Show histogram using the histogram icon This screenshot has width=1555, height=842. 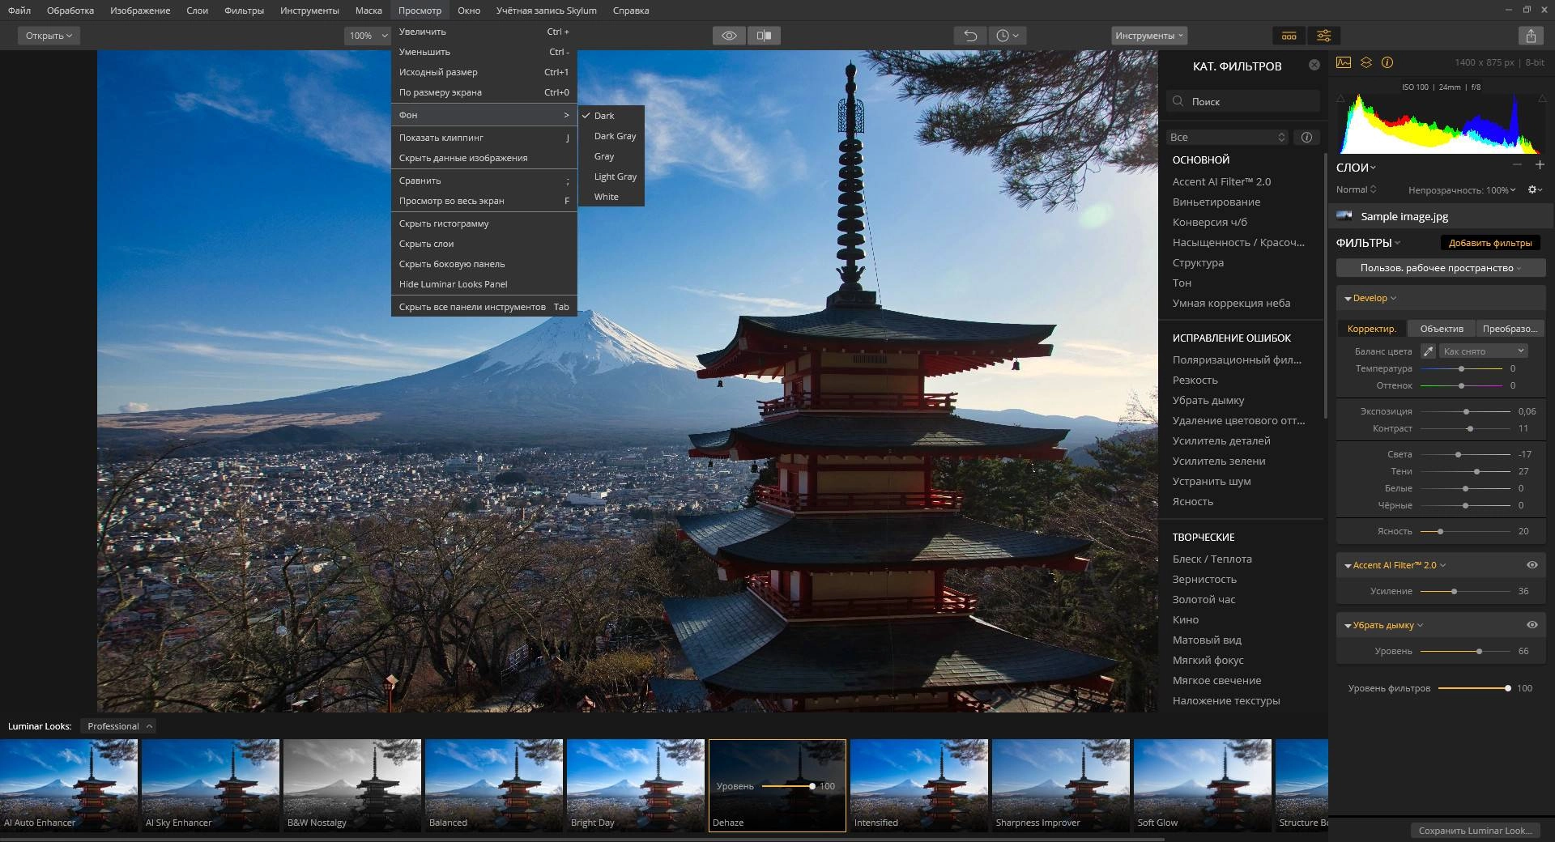[x=1344, y=62]
